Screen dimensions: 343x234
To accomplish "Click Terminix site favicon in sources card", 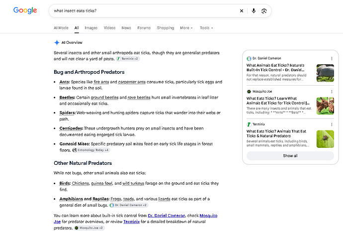I will click(x=249, y=124).
